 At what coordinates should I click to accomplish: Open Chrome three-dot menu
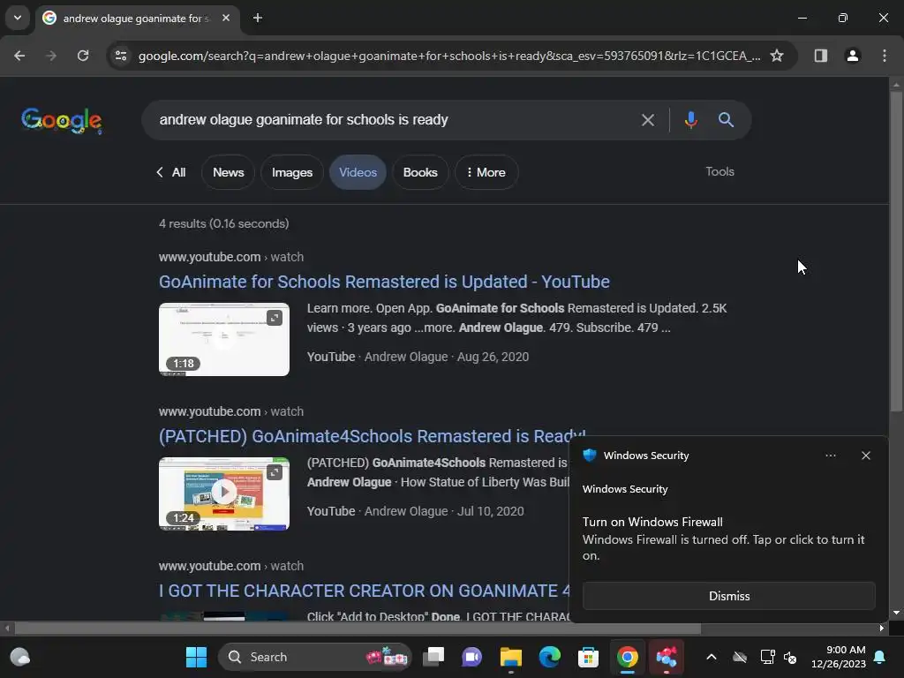[x=884, y=56]
